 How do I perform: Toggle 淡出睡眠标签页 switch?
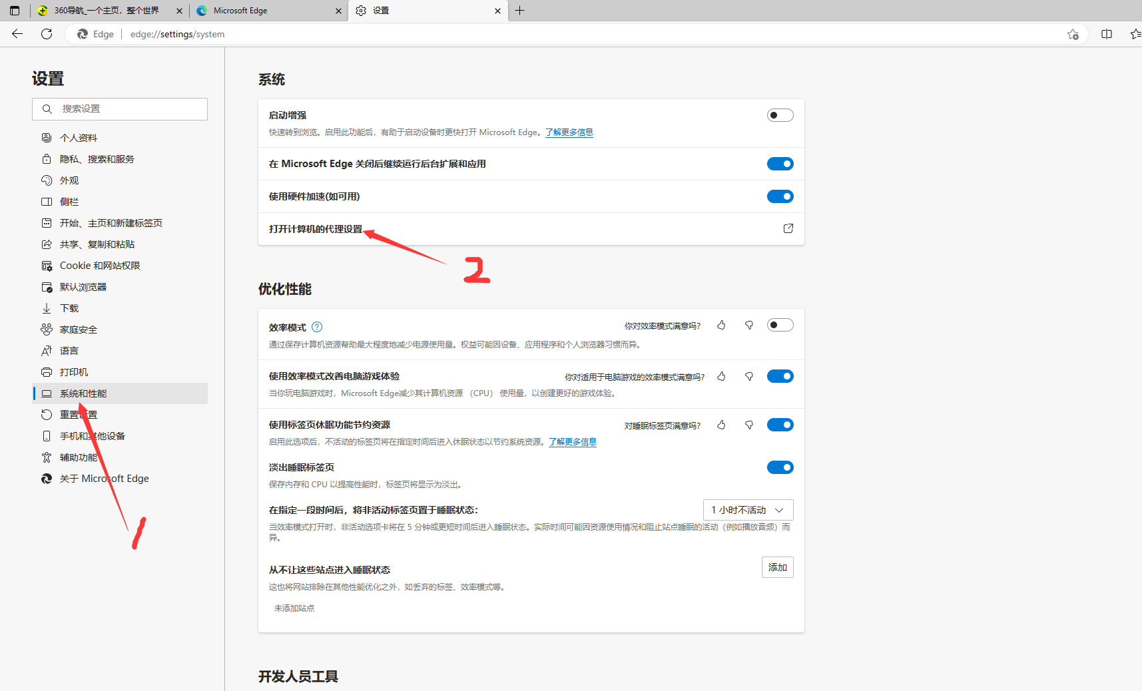(780, 467)
